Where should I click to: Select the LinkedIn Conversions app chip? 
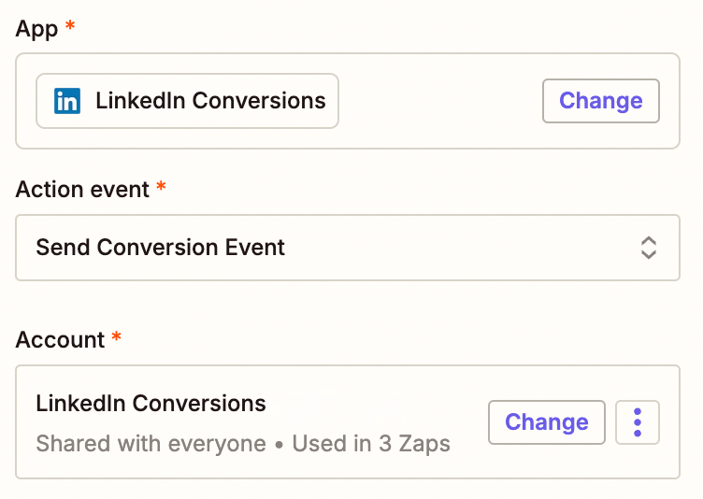click(x=187, y=101)
